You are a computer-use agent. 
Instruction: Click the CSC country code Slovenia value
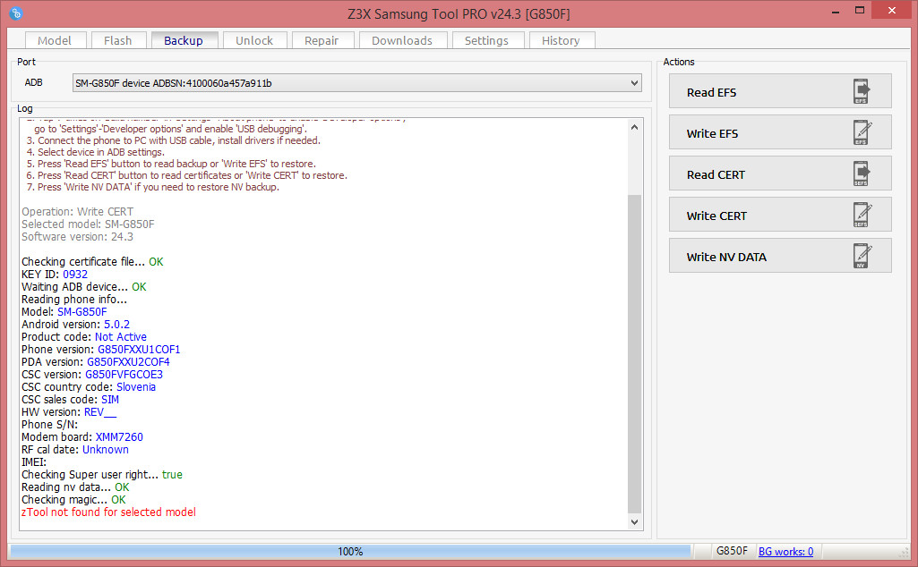click(x=136, y=387)
